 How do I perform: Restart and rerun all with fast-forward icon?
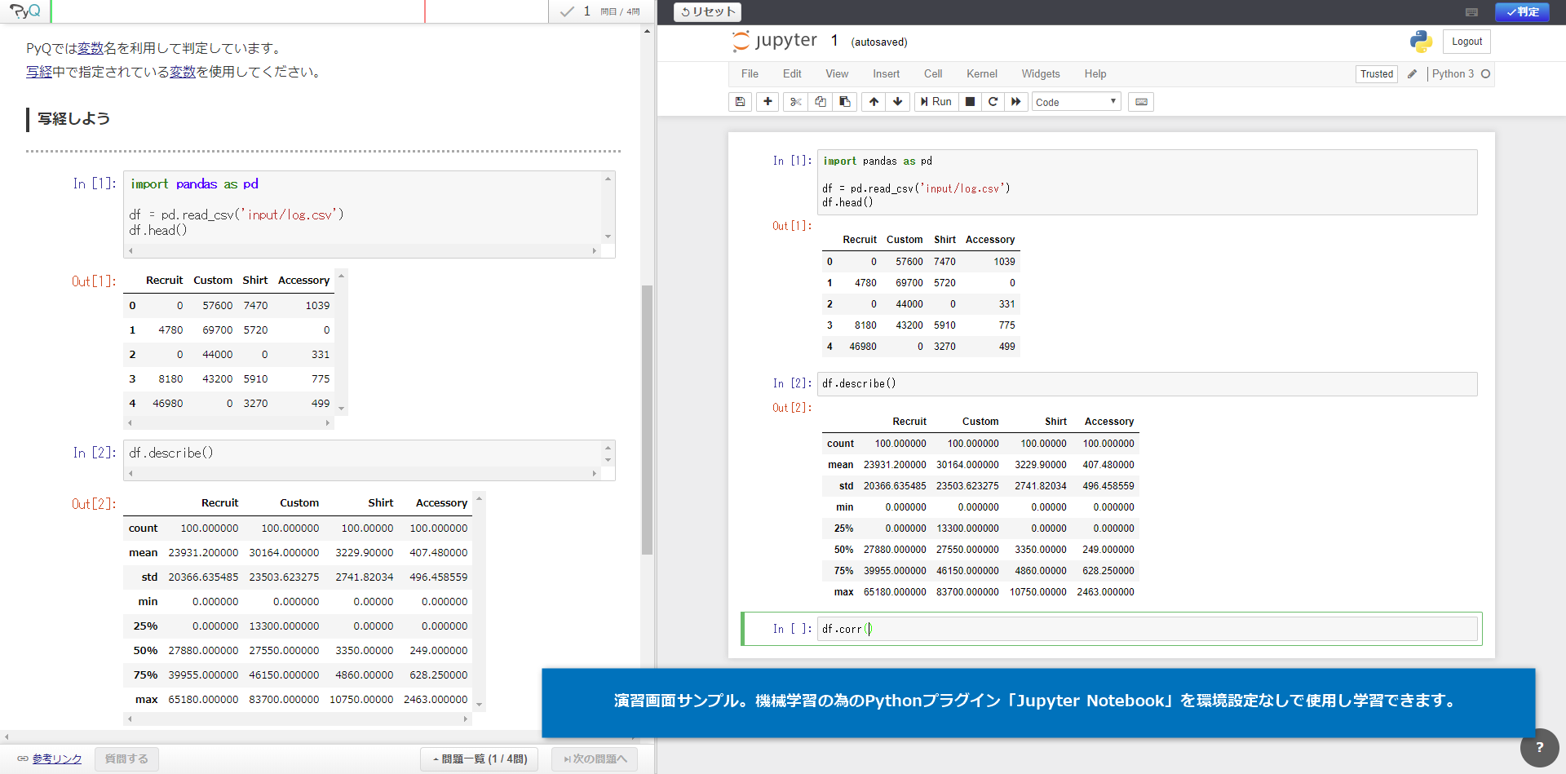point(1016,102)
